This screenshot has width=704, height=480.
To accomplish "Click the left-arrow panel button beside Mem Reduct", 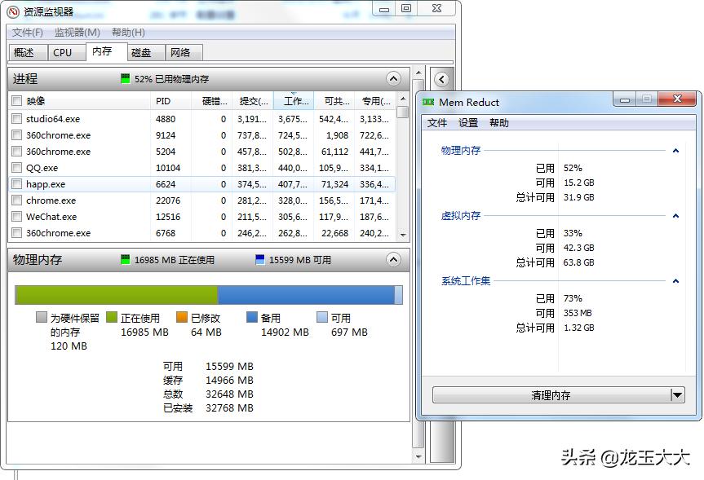I will point(441,79).
